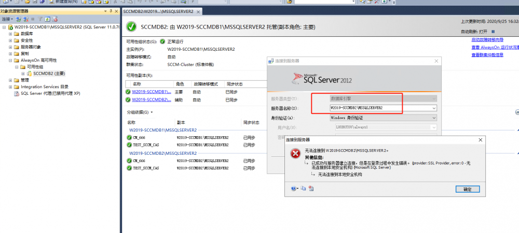Expand the 复制 folder node
519x233 pixels.
(10, 53)
